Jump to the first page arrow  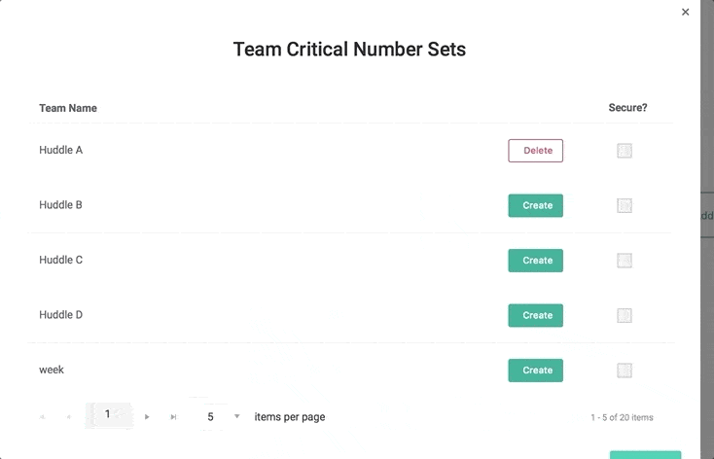[42, 417]
